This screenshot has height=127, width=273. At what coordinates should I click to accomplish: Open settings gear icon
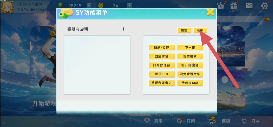coord(265,6)
